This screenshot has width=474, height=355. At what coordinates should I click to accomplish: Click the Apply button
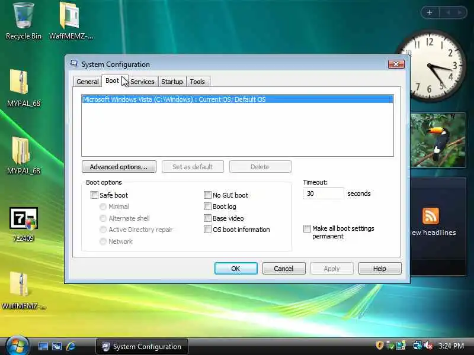click(x=332, y=269)
